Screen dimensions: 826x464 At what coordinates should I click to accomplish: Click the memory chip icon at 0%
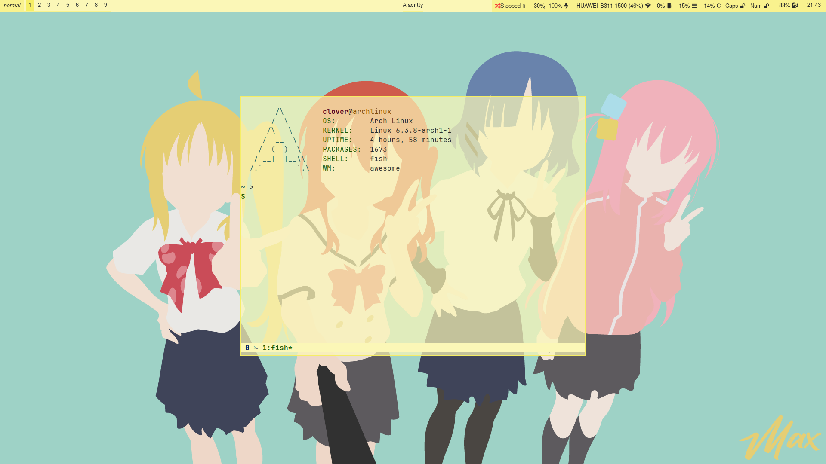pyautogui.click(x=669, y=6)
